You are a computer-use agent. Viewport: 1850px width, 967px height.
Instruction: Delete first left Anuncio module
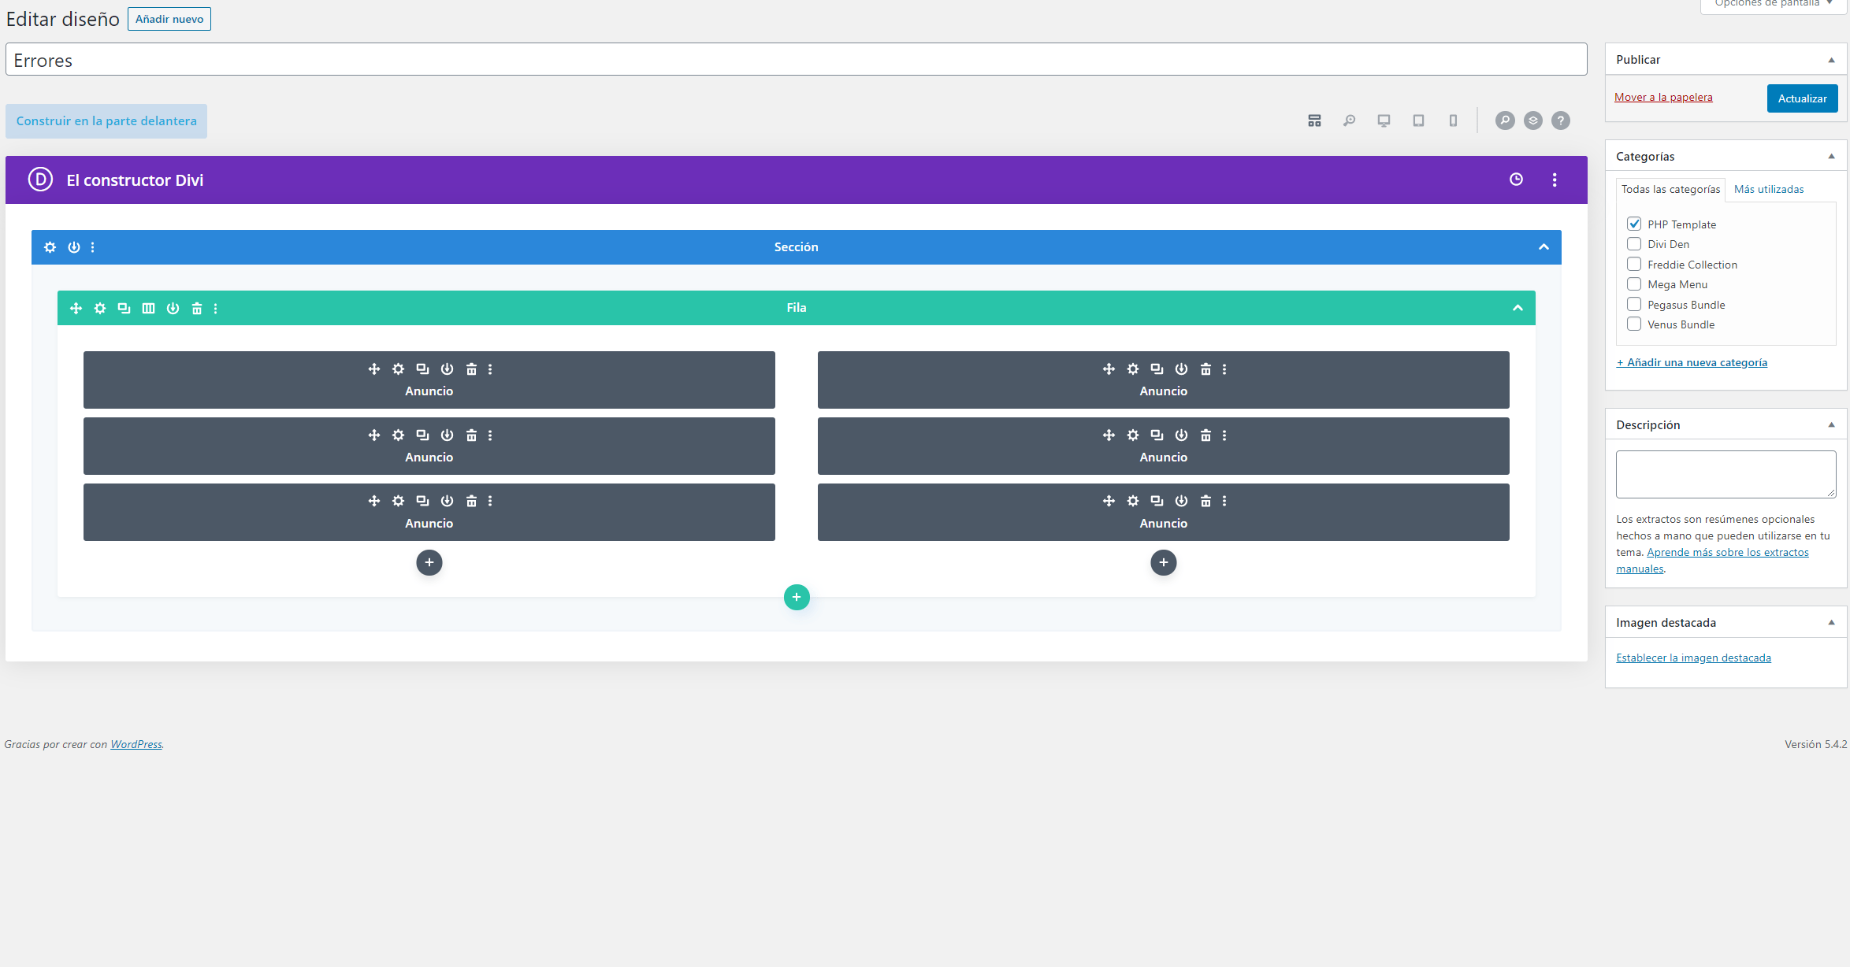(471, 369)
